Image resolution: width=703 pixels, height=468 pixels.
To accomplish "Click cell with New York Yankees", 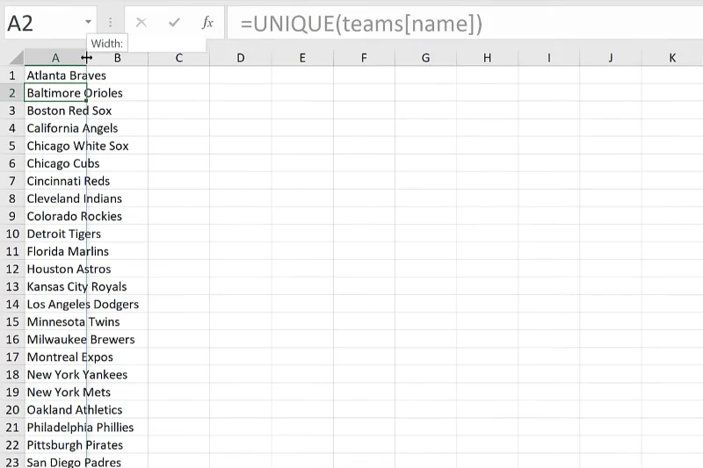I will coord(55,374).
